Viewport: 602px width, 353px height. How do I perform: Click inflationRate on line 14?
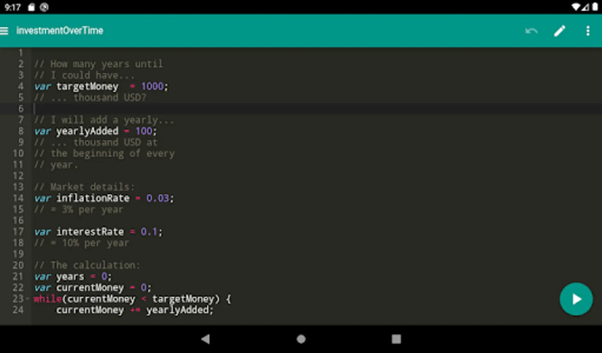tap(93, 198)
